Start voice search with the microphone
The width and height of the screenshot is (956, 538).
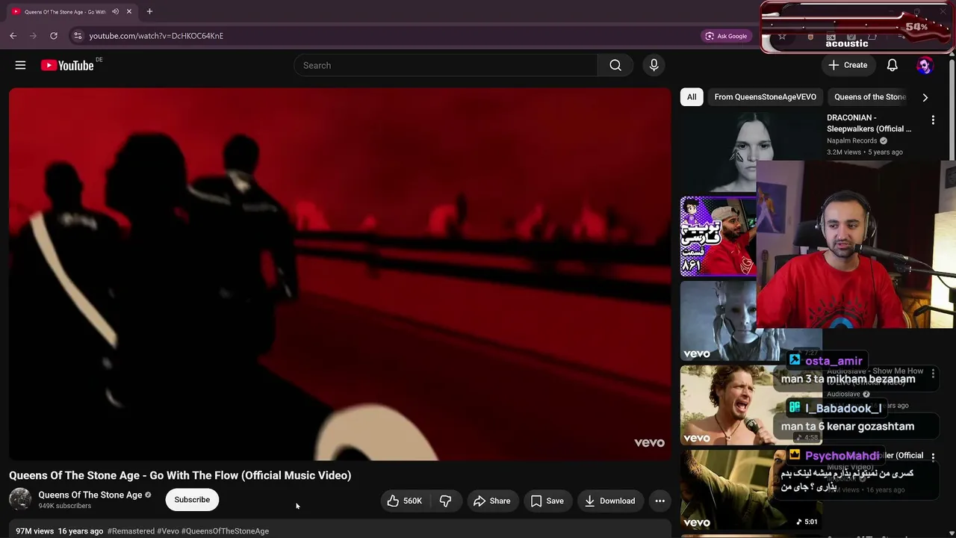pyautogui.click(x=654, y=65)
